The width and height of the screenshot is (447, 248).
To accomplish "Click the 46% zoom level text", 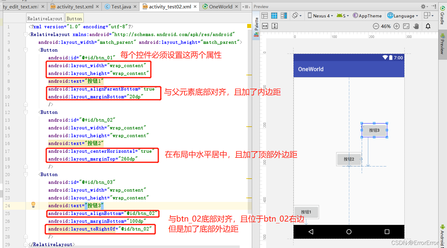I will pos(386,26).
